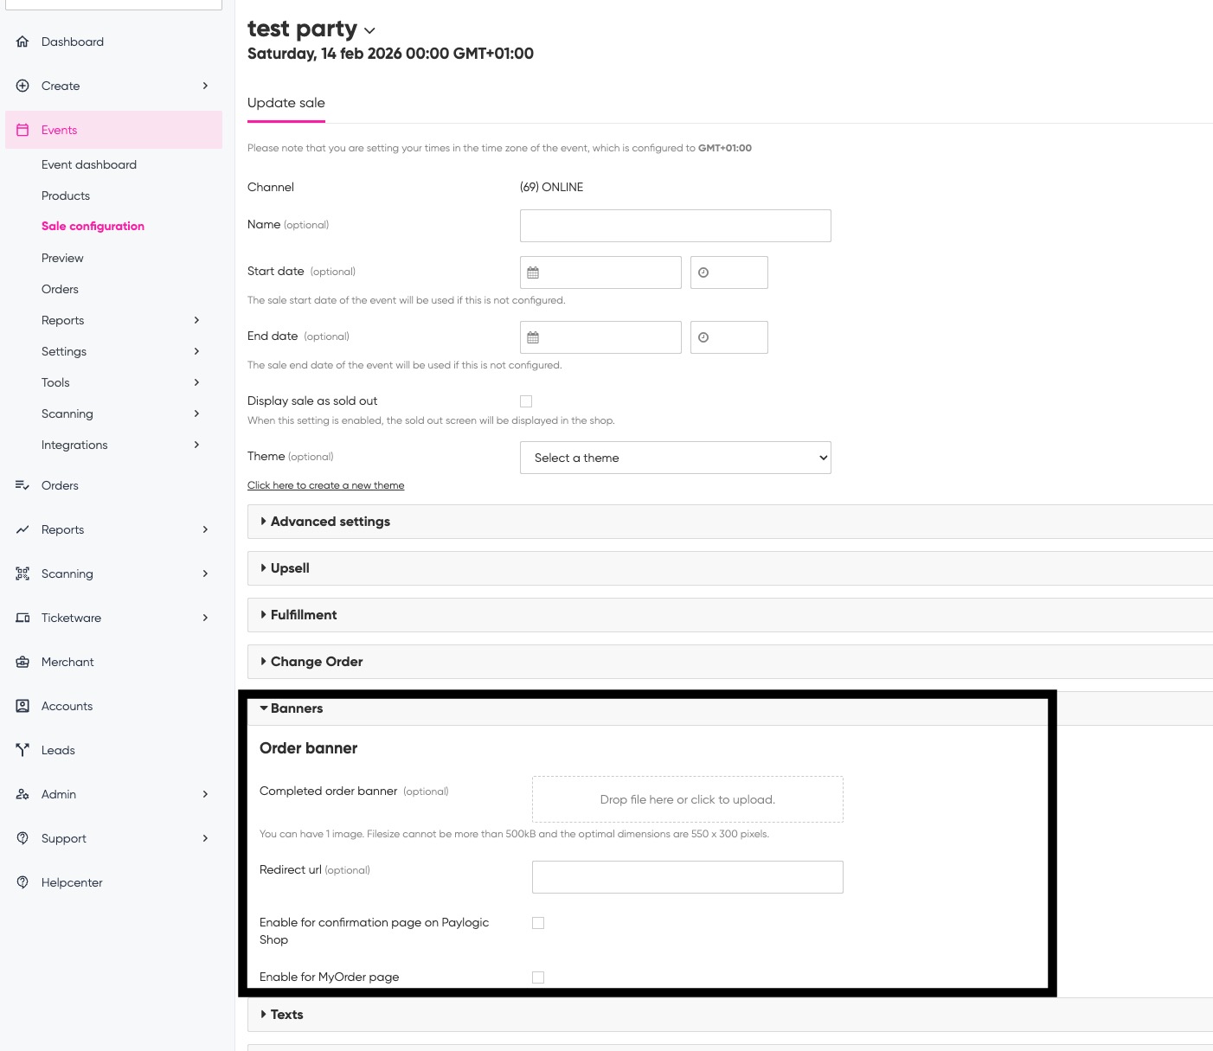This screenshot has height=1051, width=1213.
Task: Tick the Display sale as sold out checkbox
Action: pyautogui.click(x=526, y=401)
